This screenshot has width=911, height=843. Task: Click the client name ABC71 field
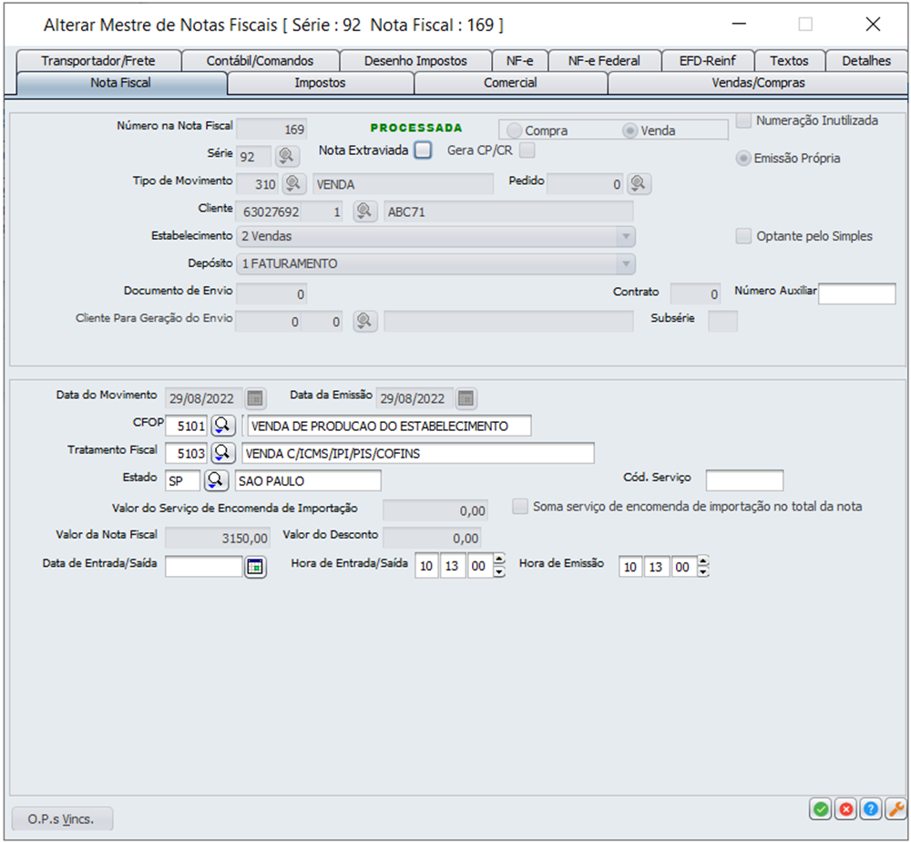click(508, 211)
